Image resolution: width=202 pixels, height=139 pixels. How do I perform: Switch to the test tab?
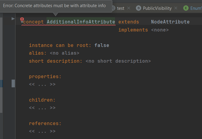[x=120, y=8]
